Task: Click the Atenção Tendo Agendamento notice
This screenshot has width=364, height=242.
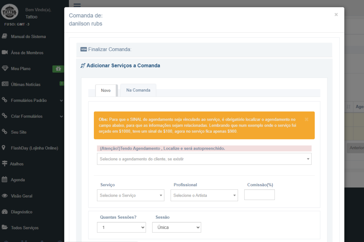Action: coord(204,148)
